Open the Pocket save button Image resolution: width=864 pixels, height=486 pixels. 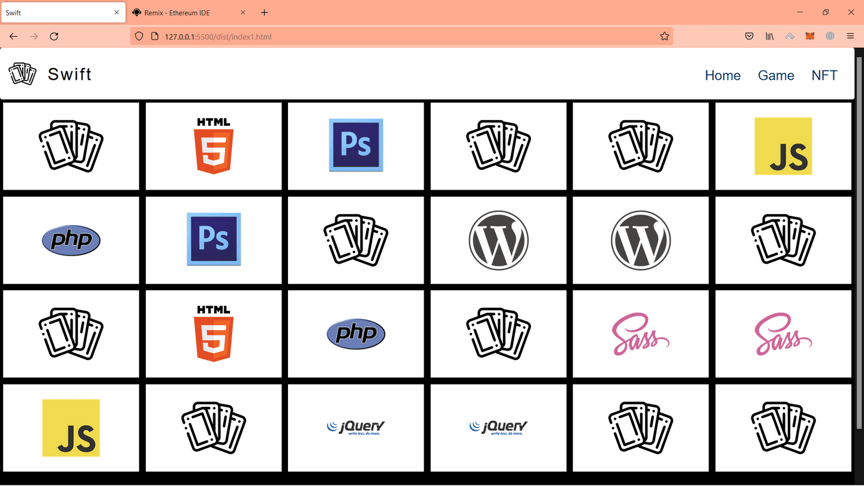[x=749, y=37]
